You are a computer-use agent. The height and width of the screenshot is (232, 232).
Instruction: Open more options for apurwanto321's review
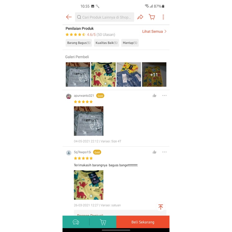(164, 95)
